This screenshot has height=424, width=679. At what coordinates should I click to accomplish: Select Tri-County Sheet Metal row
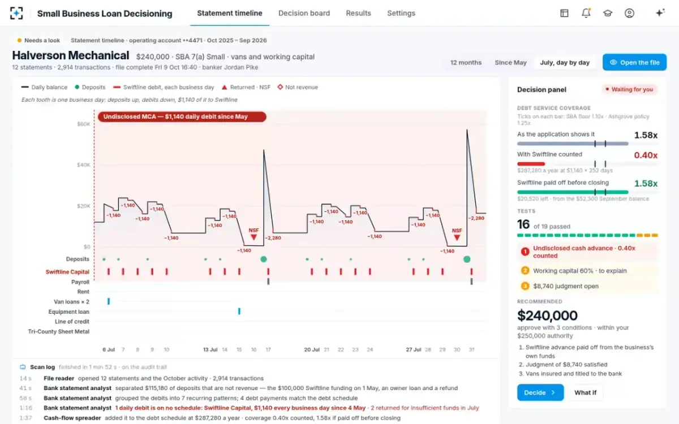point(59,331)
